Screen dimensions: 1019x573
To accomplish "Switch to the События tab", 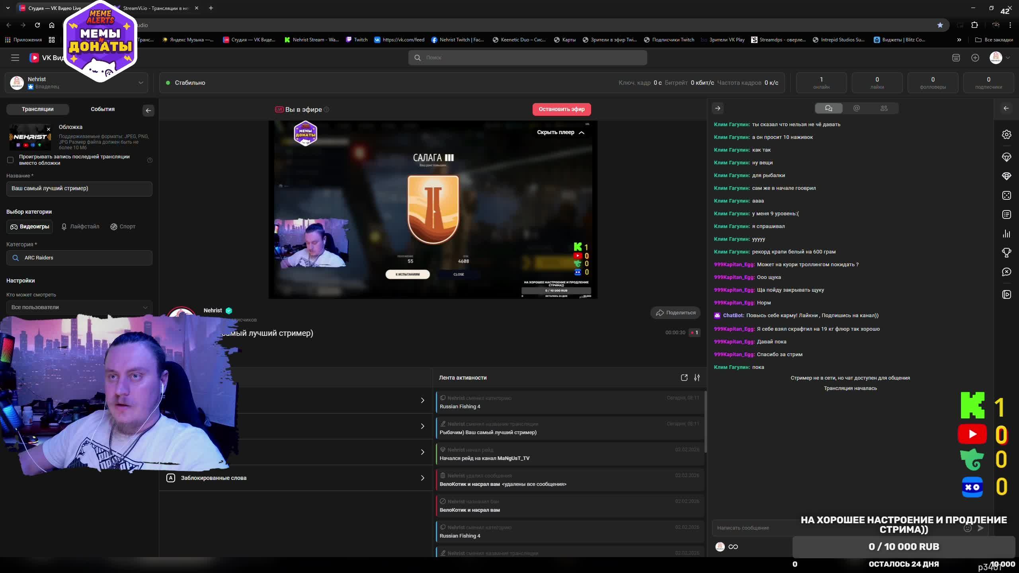I will 102,109.
